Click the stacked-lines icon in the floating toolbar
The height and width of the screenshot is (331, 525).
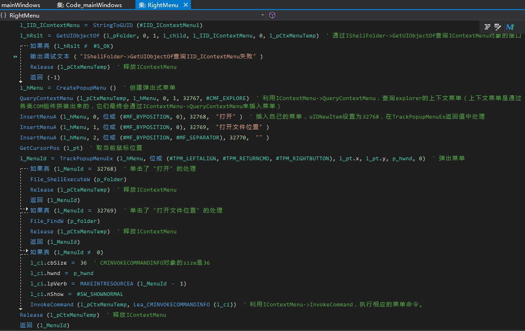coord(487,27)
